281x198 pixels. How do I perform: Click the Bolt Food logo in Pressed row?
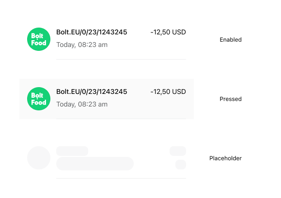click(39, 99)
